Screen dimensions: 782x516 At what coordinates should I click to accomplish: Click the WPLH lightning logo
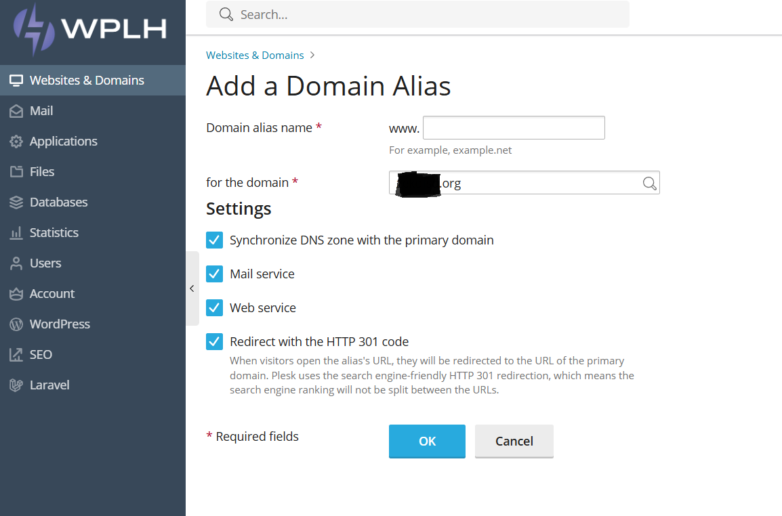(x=34, y=29)
